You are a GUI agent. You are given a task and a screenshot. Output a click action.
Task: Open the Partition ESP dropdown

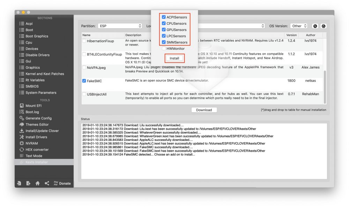tap(120, 26)
